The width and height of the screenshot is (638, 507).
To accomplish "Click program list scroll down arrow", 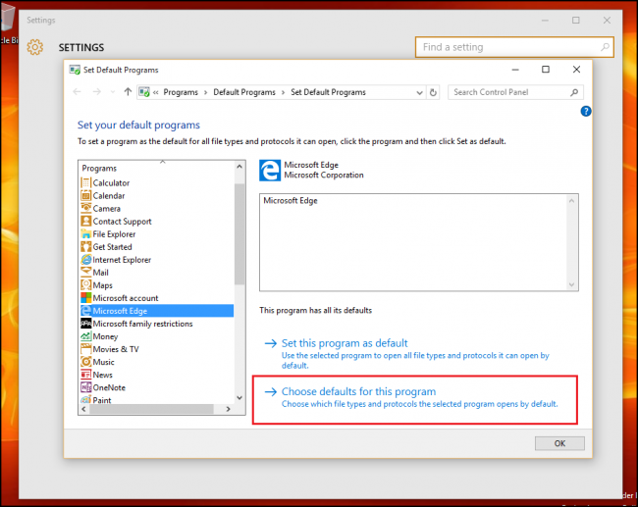I will click(239, 398).
